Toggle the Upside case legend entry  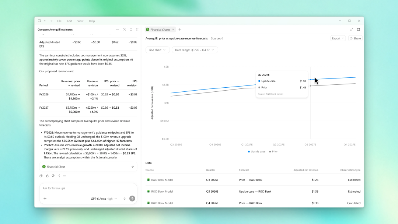click(x=256, y=151)
